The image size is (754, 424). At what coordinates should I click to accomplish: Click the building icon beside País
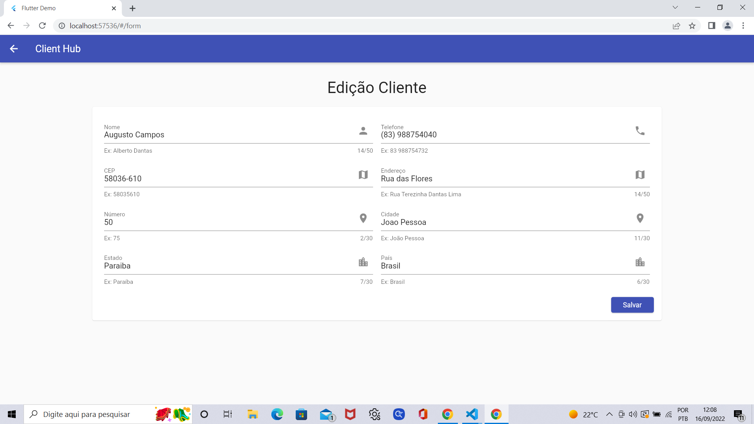tap(640, 262)
